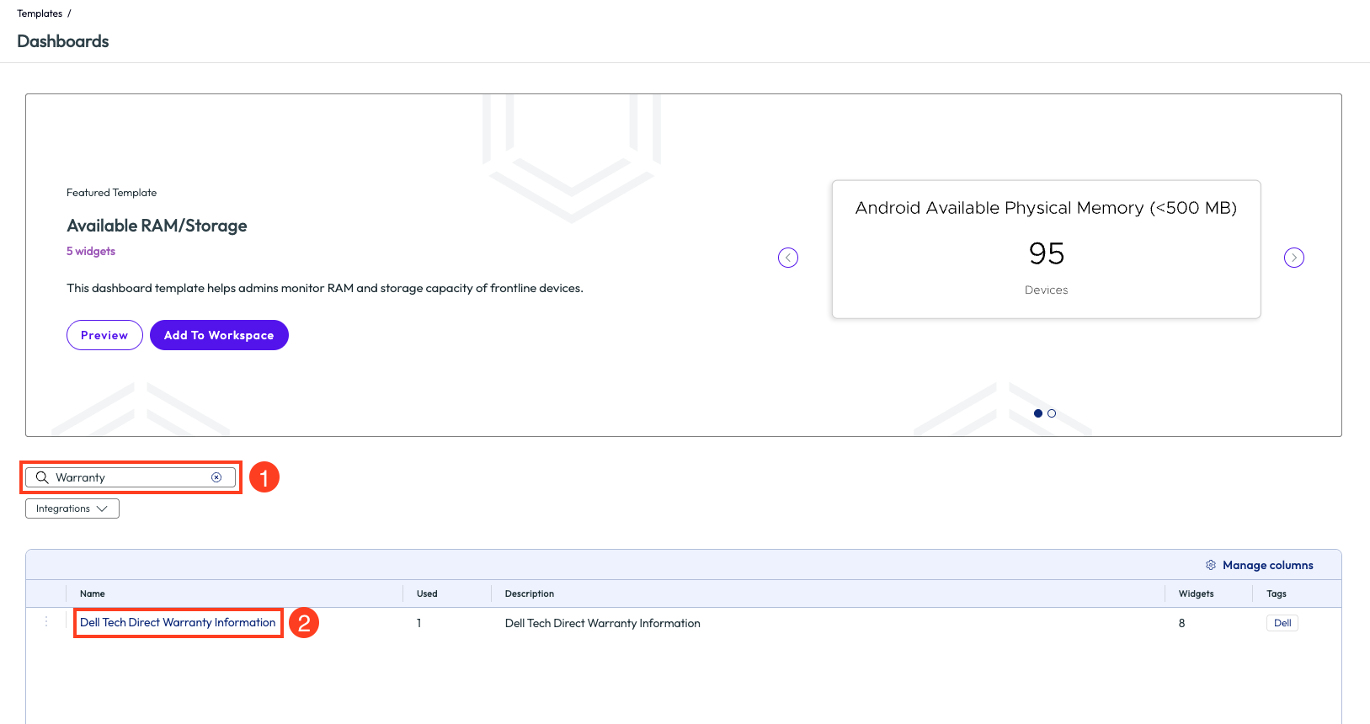Focus the Warranty search field
The height and width of the screenshot is (724, 1370).
(131, 477)
